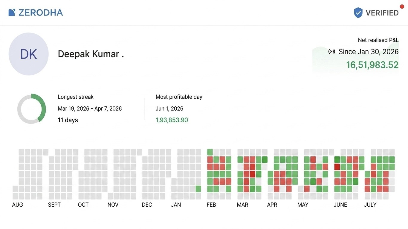
Task: Click the SEPT month label
Action: click(54, 205)
